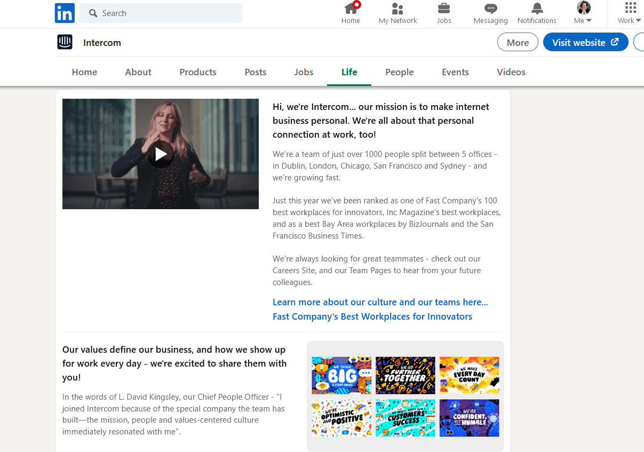Expand the Me dropdown arrow
Viewport: 644px width, 452px height.
click(589, 21)
